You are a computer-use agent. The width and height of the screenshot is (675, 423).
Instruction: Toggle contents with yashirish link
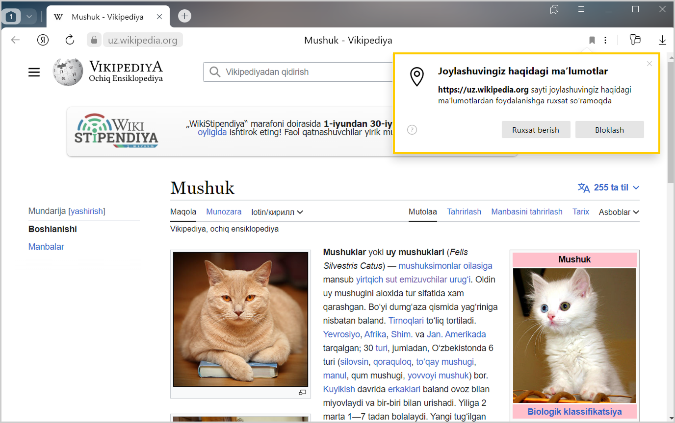(87, 211)
